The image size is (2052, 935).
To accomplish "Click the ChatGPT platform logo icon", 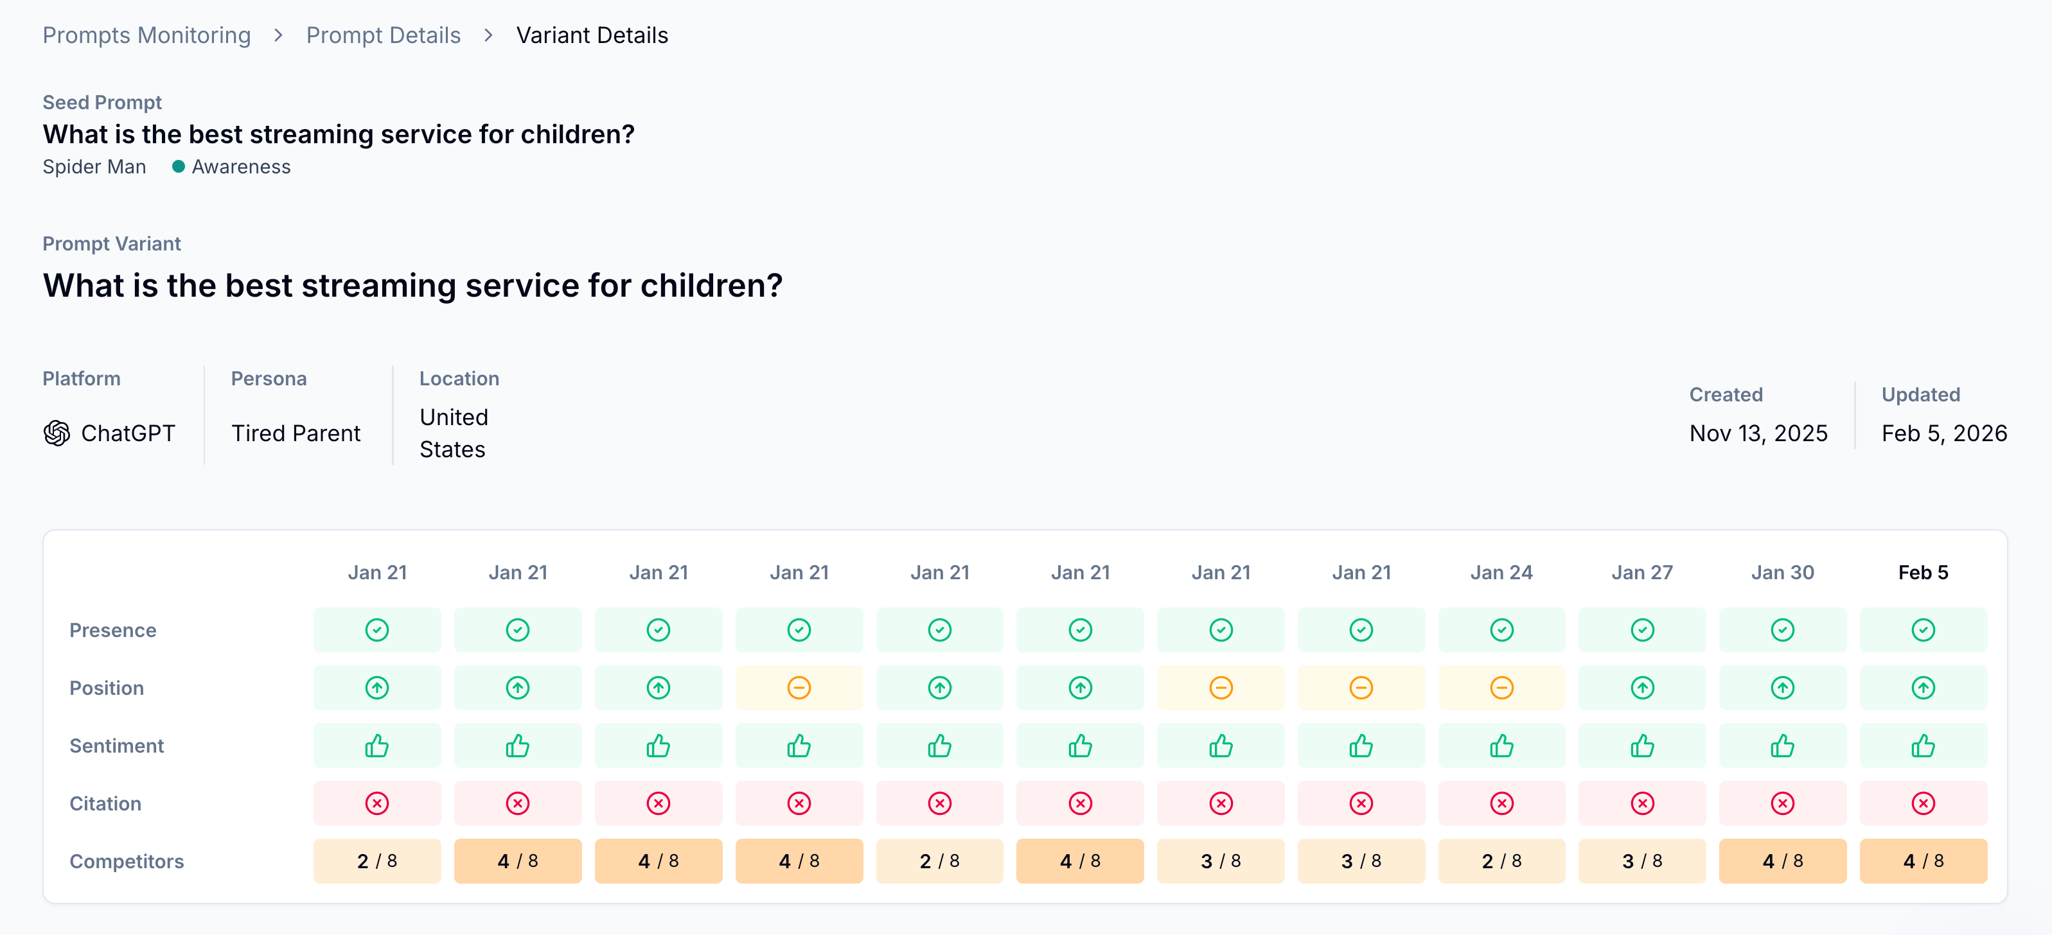I will coord(57,433).
